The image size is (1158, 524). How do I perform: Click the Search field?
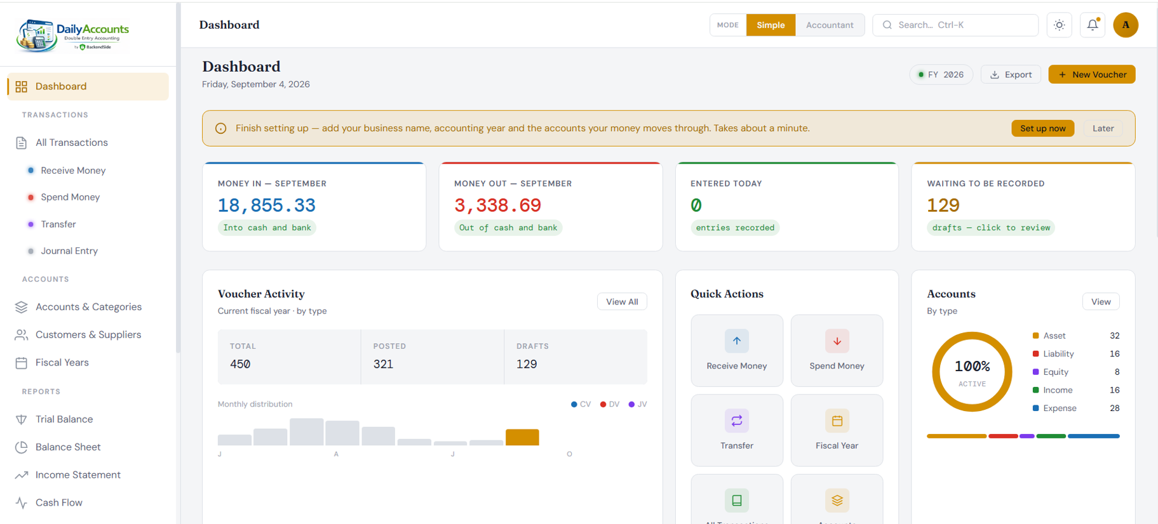pos(955,25)
